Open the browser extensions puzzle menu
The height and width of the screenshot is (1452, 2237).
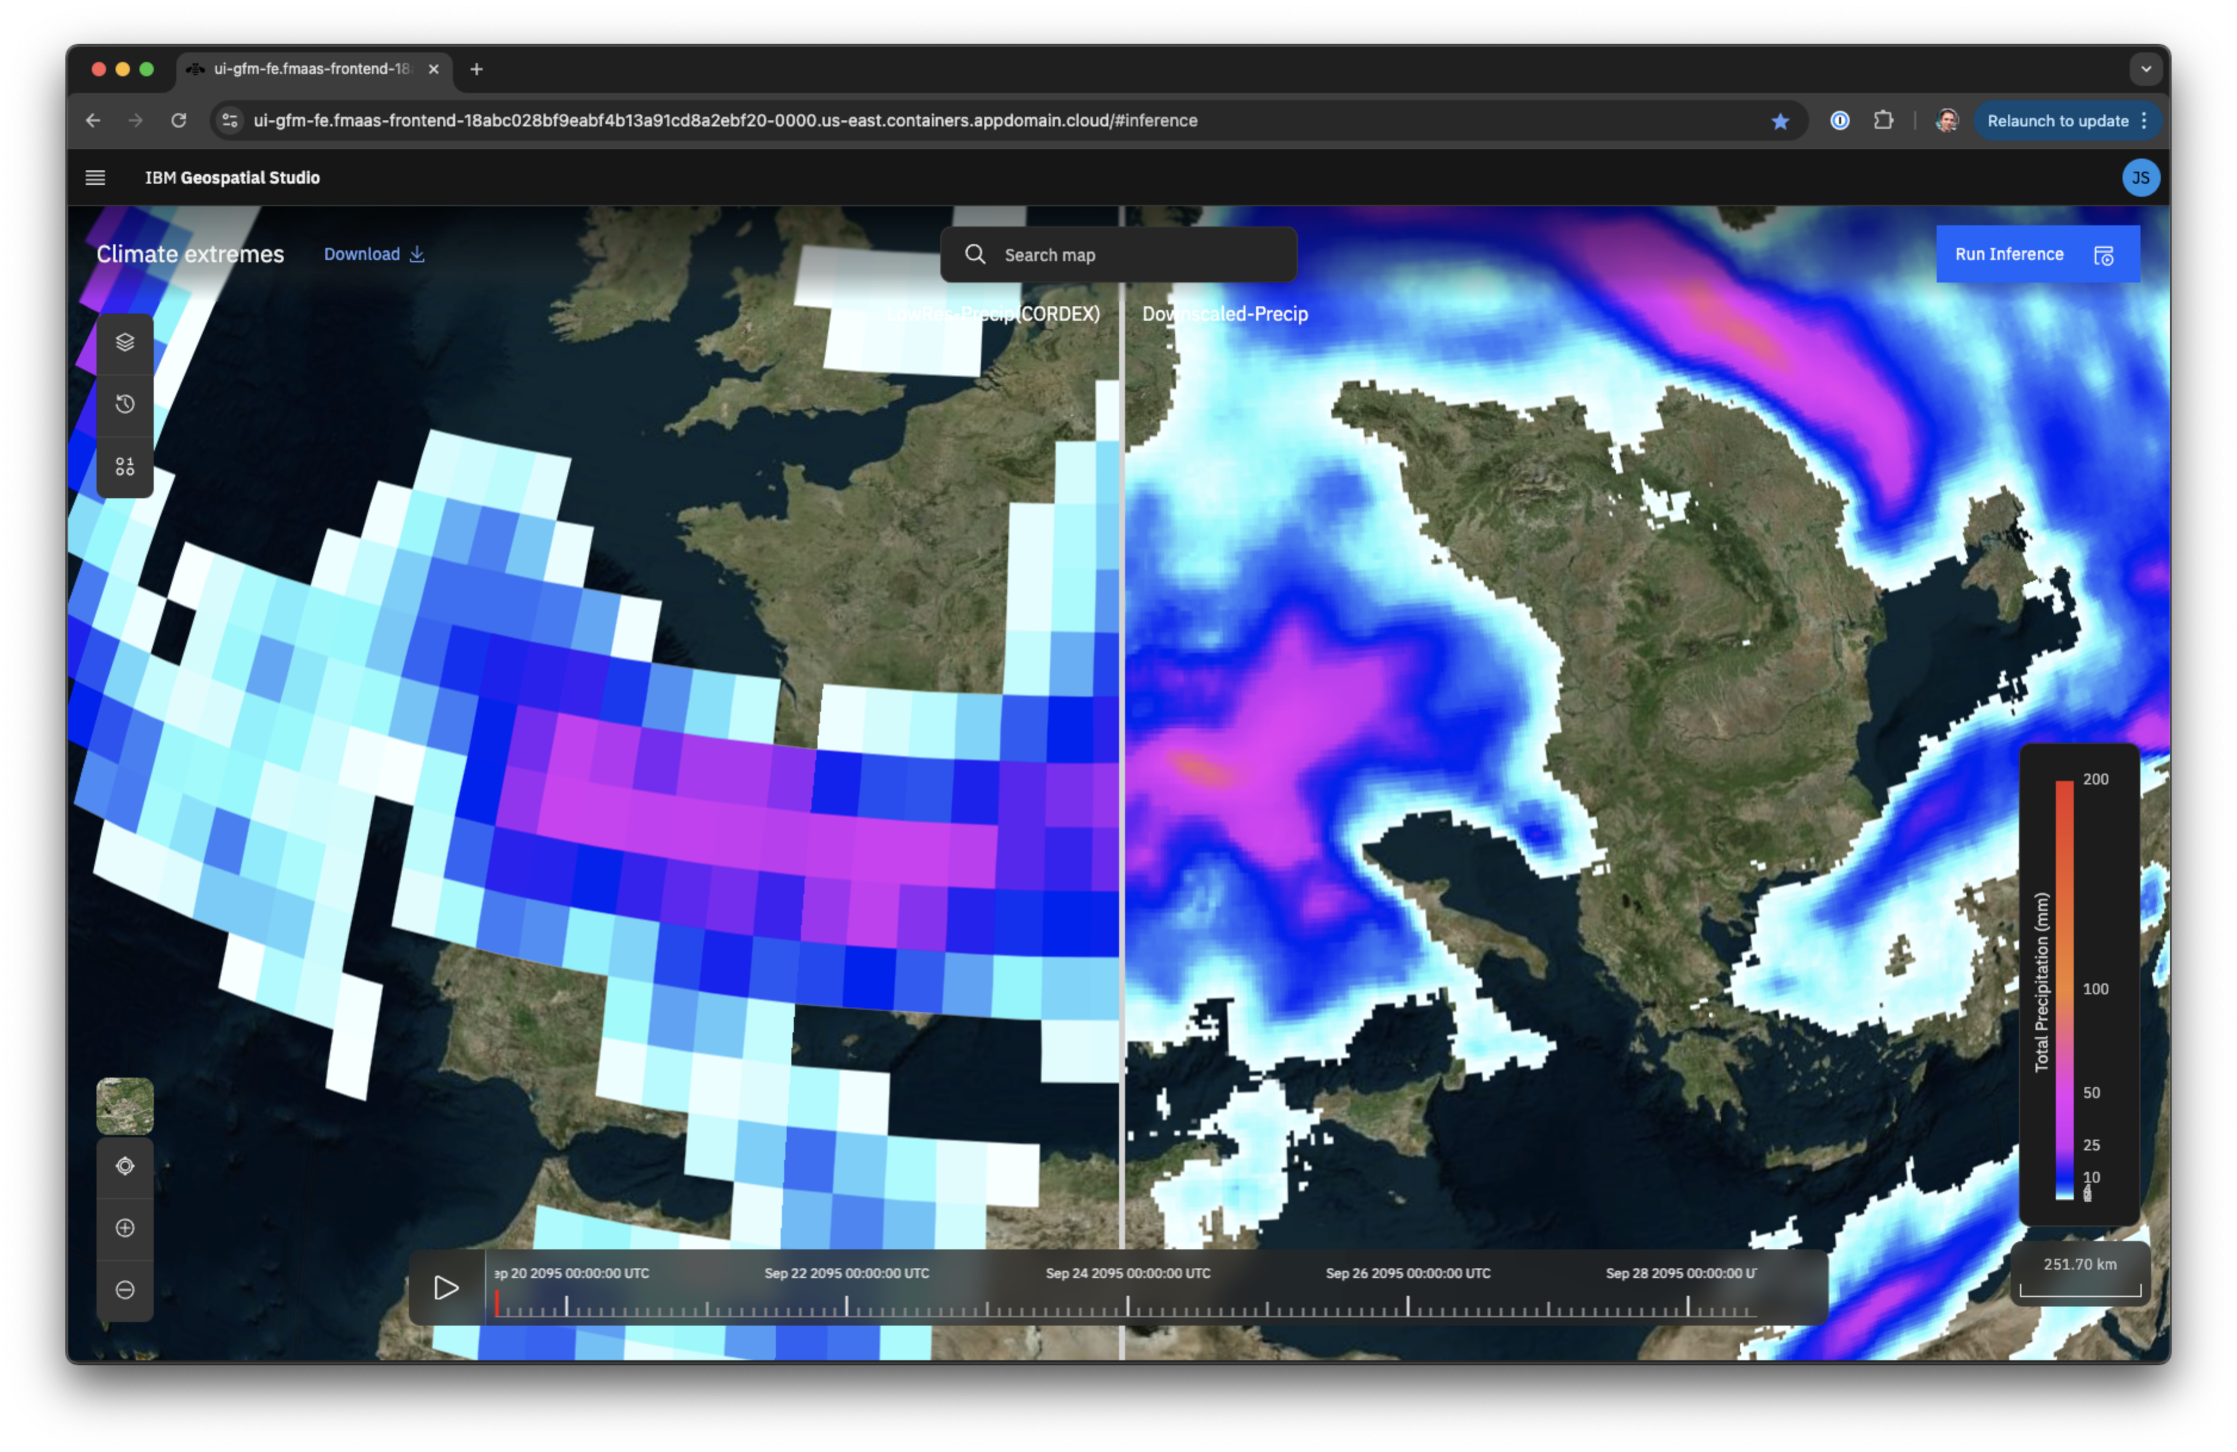[1884, 120]
